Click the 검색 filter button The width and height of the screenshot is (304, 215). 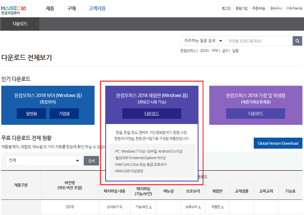(91, 160)
